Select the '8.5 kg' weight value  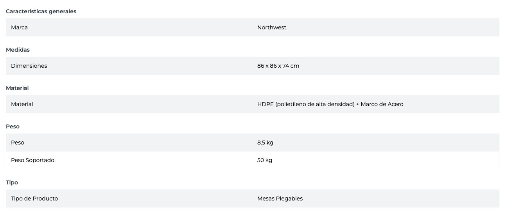point(265,143)
